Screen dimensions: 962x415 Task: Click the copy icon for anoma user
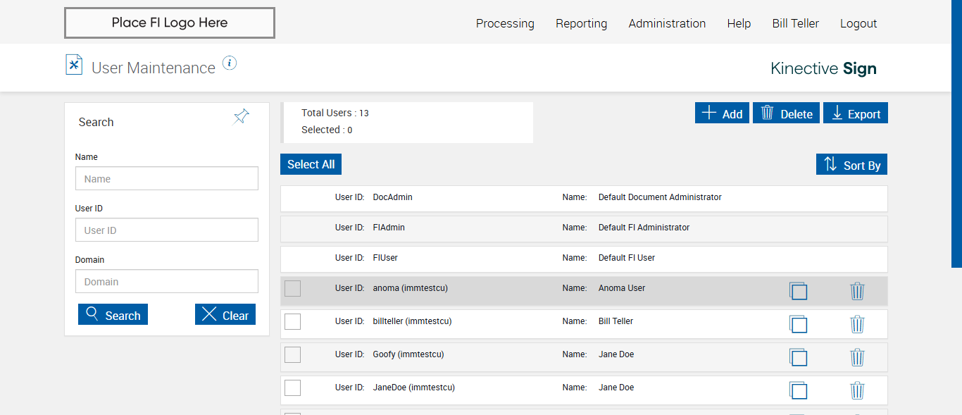798,291
